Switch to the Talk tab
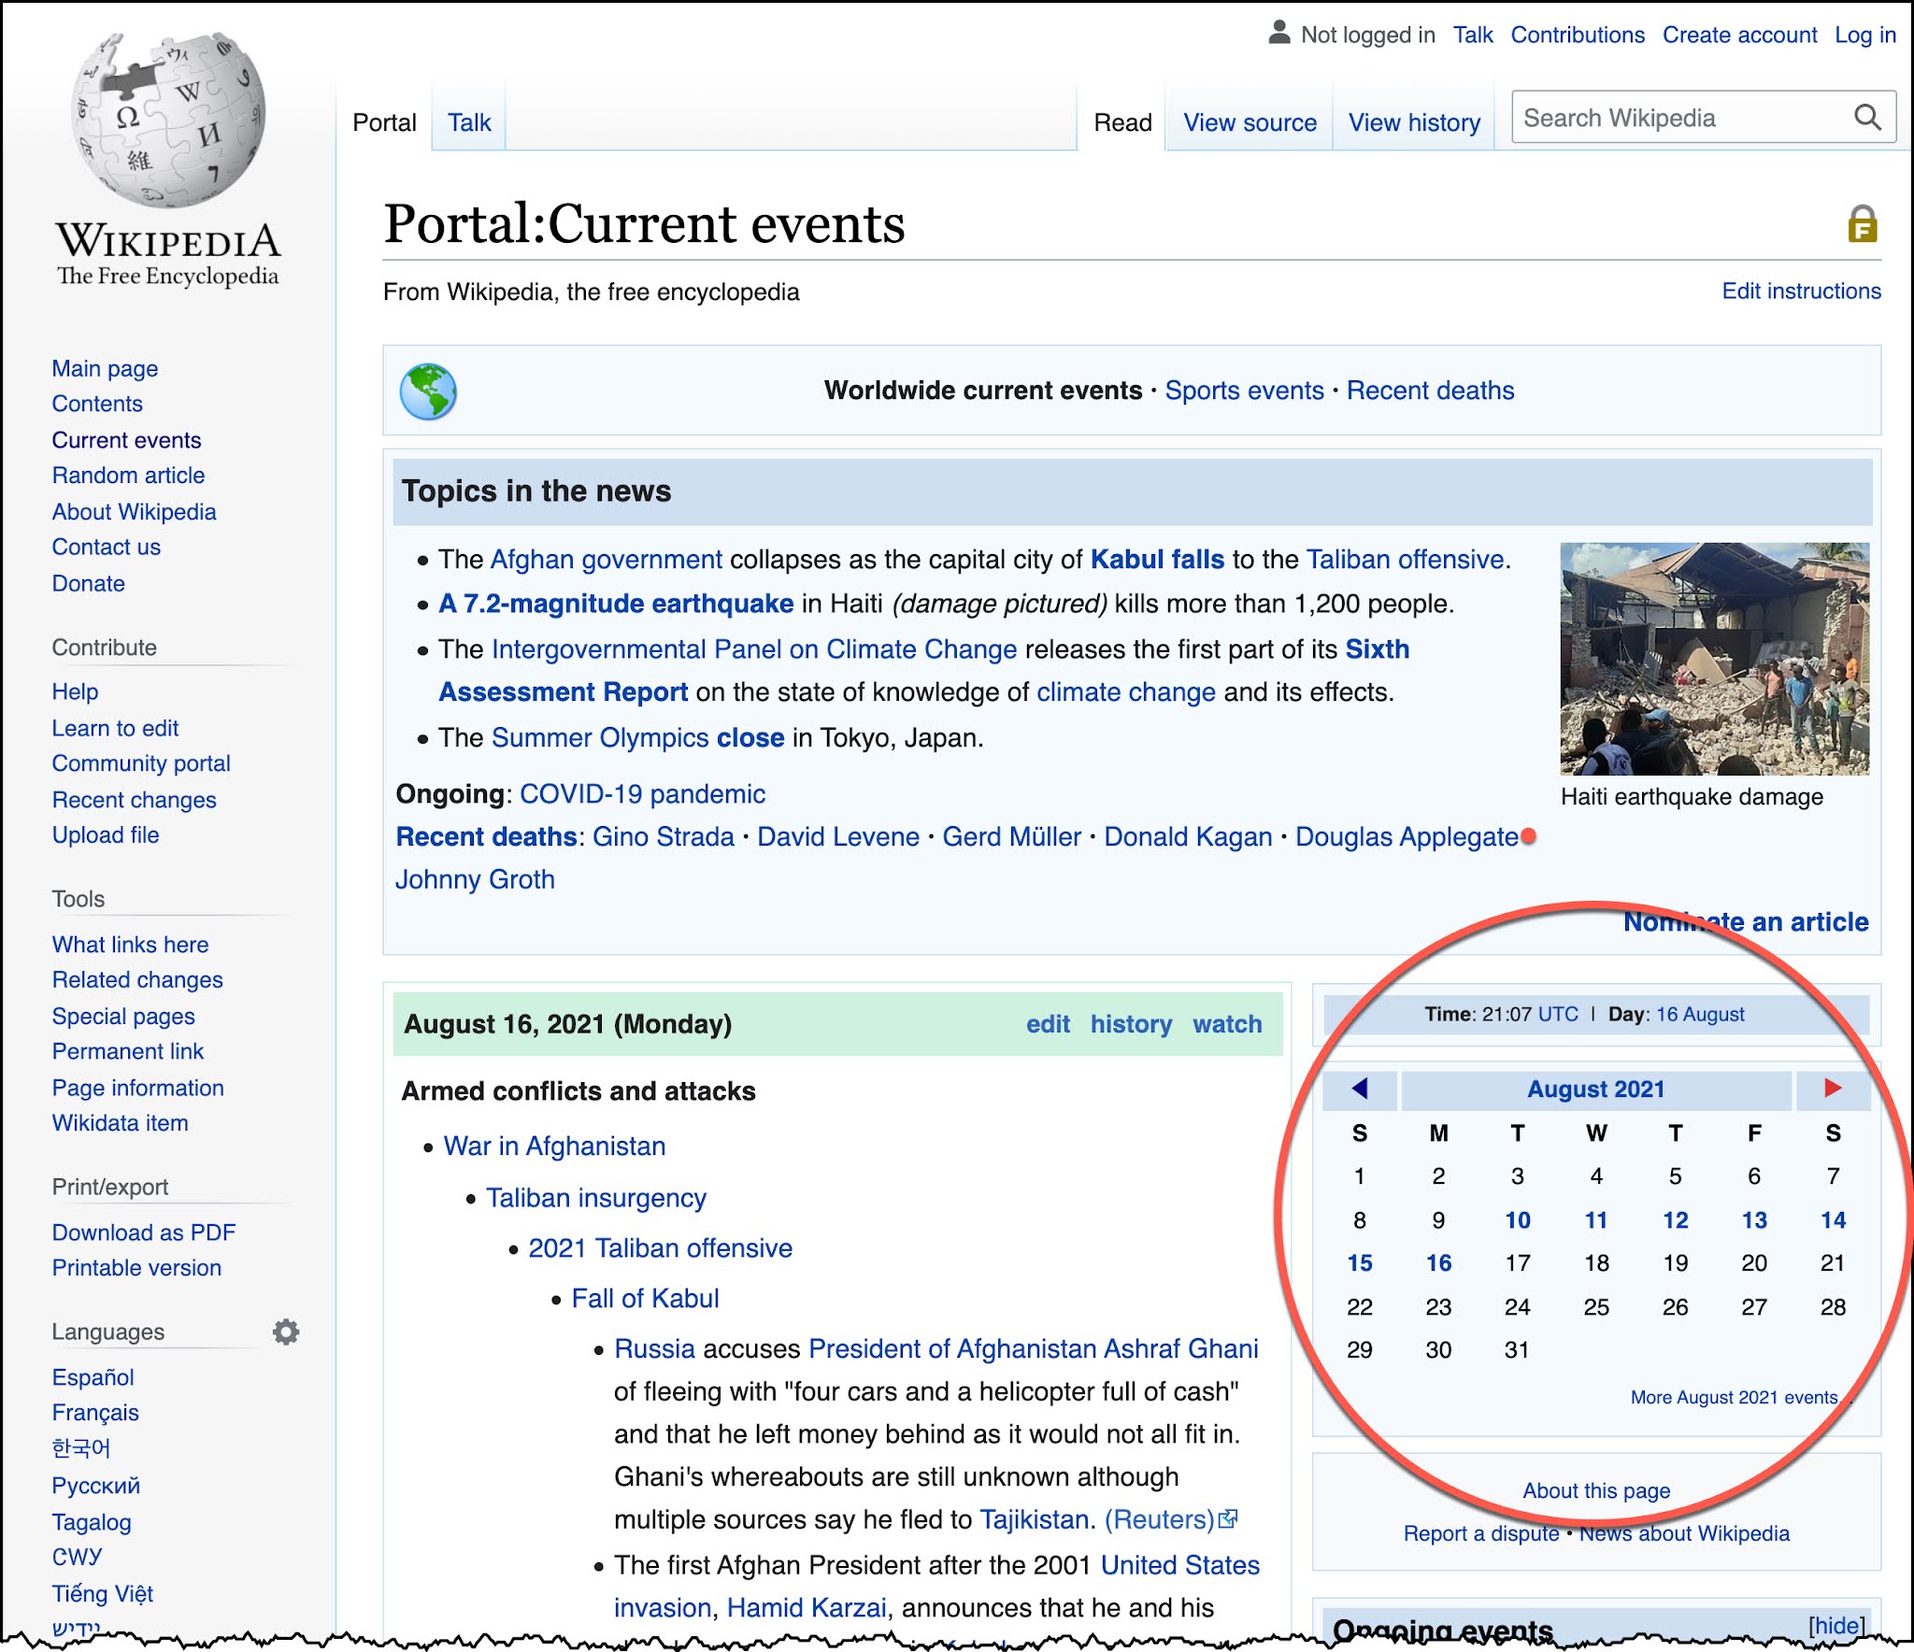This screenshot has height=1652, width=1914. 469,122
